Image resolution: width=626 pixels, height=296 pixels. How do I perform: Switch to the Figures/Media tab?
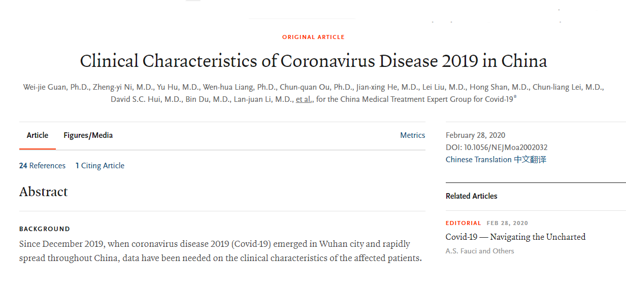[x=88, y=135]
